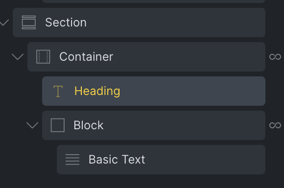Select the highlighted Heading row
The width and height of the screenshot is (284, 188).
[x=154, y=91]
